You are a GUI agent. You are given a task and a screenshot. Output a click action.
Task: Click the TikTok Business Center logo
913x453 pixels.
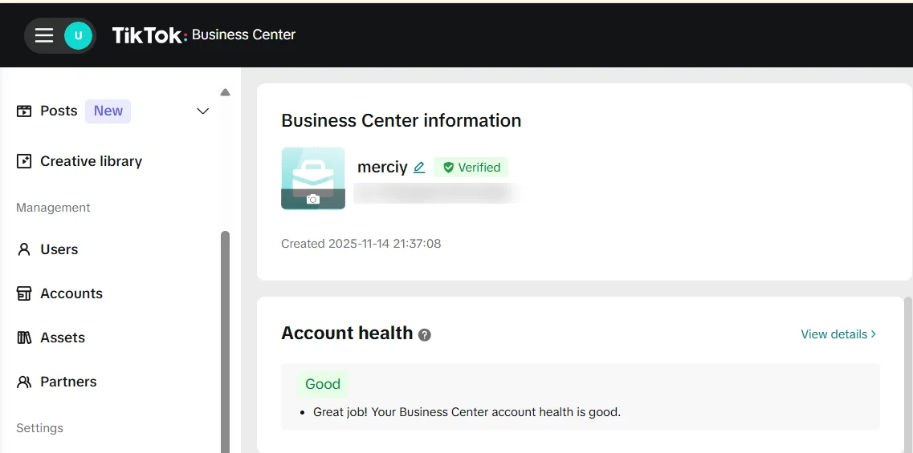tap(204, 35)
